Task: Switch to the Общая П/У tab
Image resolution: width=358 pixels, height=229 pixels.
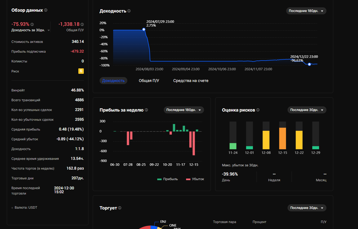Action: click(x=149, y=81)
